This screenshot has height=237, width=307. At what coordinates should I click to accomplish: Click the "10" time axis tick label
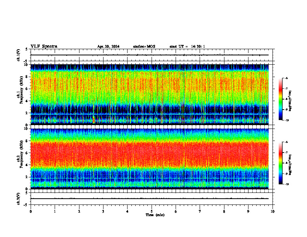point(273,211)
